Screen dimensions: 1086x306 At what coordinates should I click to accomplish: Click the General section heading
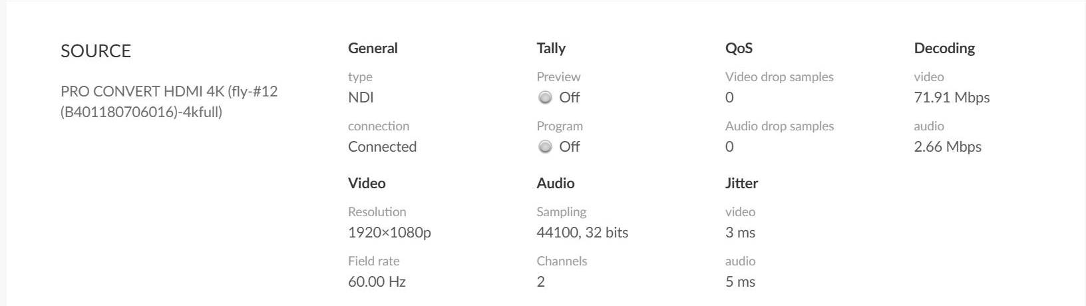[x=373, y=49]
